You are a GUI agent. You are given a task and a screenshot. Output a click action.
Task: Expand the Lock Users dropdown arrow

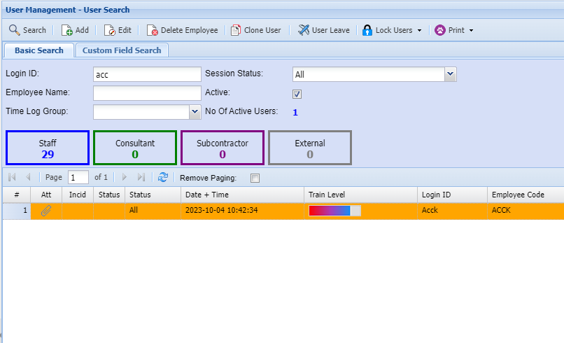pyautogui.click(x=419, y=31)
